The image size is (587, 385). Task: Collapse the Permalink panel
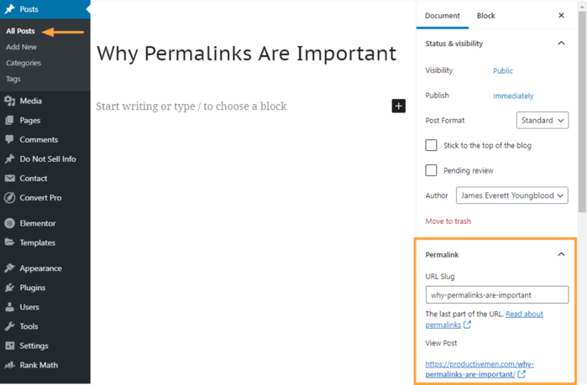[x=561, y=254]
